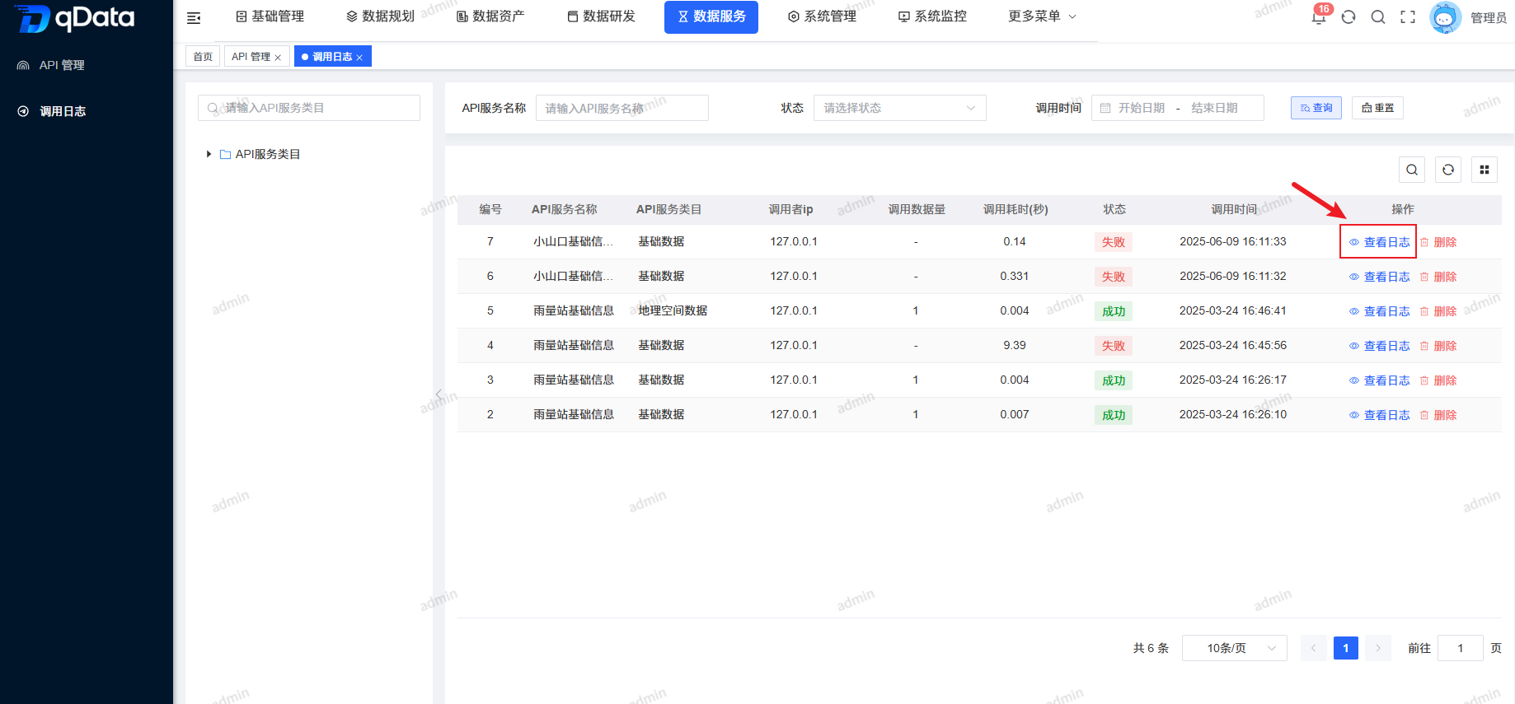
Task: Open the 10条/页 page size dropdown
Action: (1234, 648)
